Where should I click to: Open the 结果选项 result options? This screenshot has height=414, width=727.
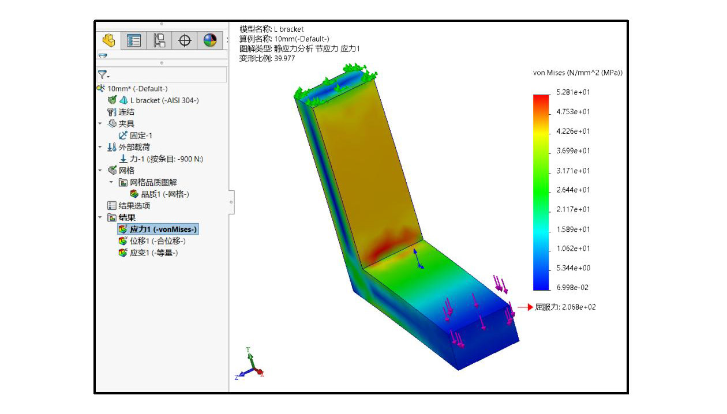134,206
